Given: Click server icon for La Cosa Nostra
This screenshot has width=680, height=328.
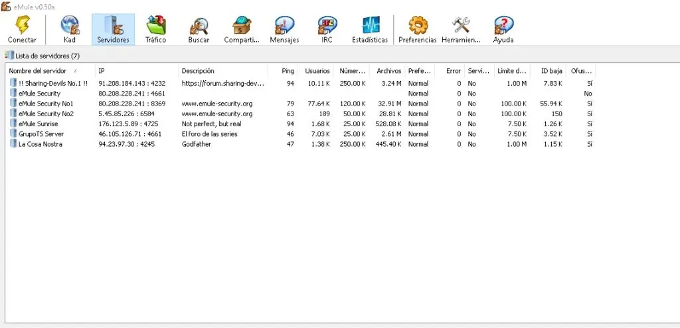Looking at the screenshot, I should tap(13, 143).
